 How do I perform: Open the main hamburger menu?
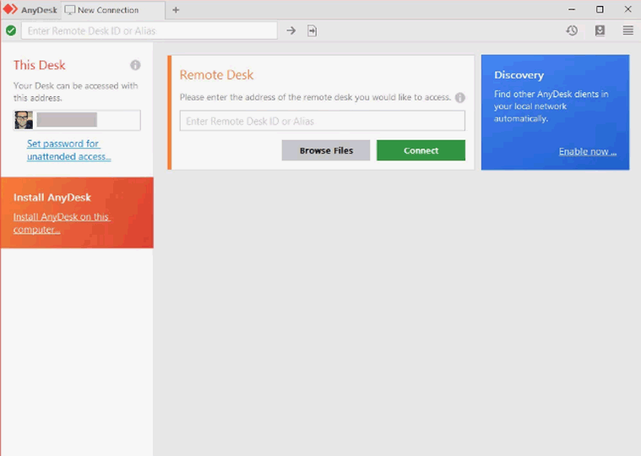click(x=628, y=30)
